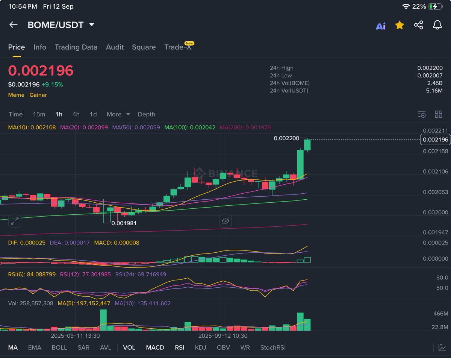451x358 pixels.
Task: Open the Depth chart view
Action: 146,114
